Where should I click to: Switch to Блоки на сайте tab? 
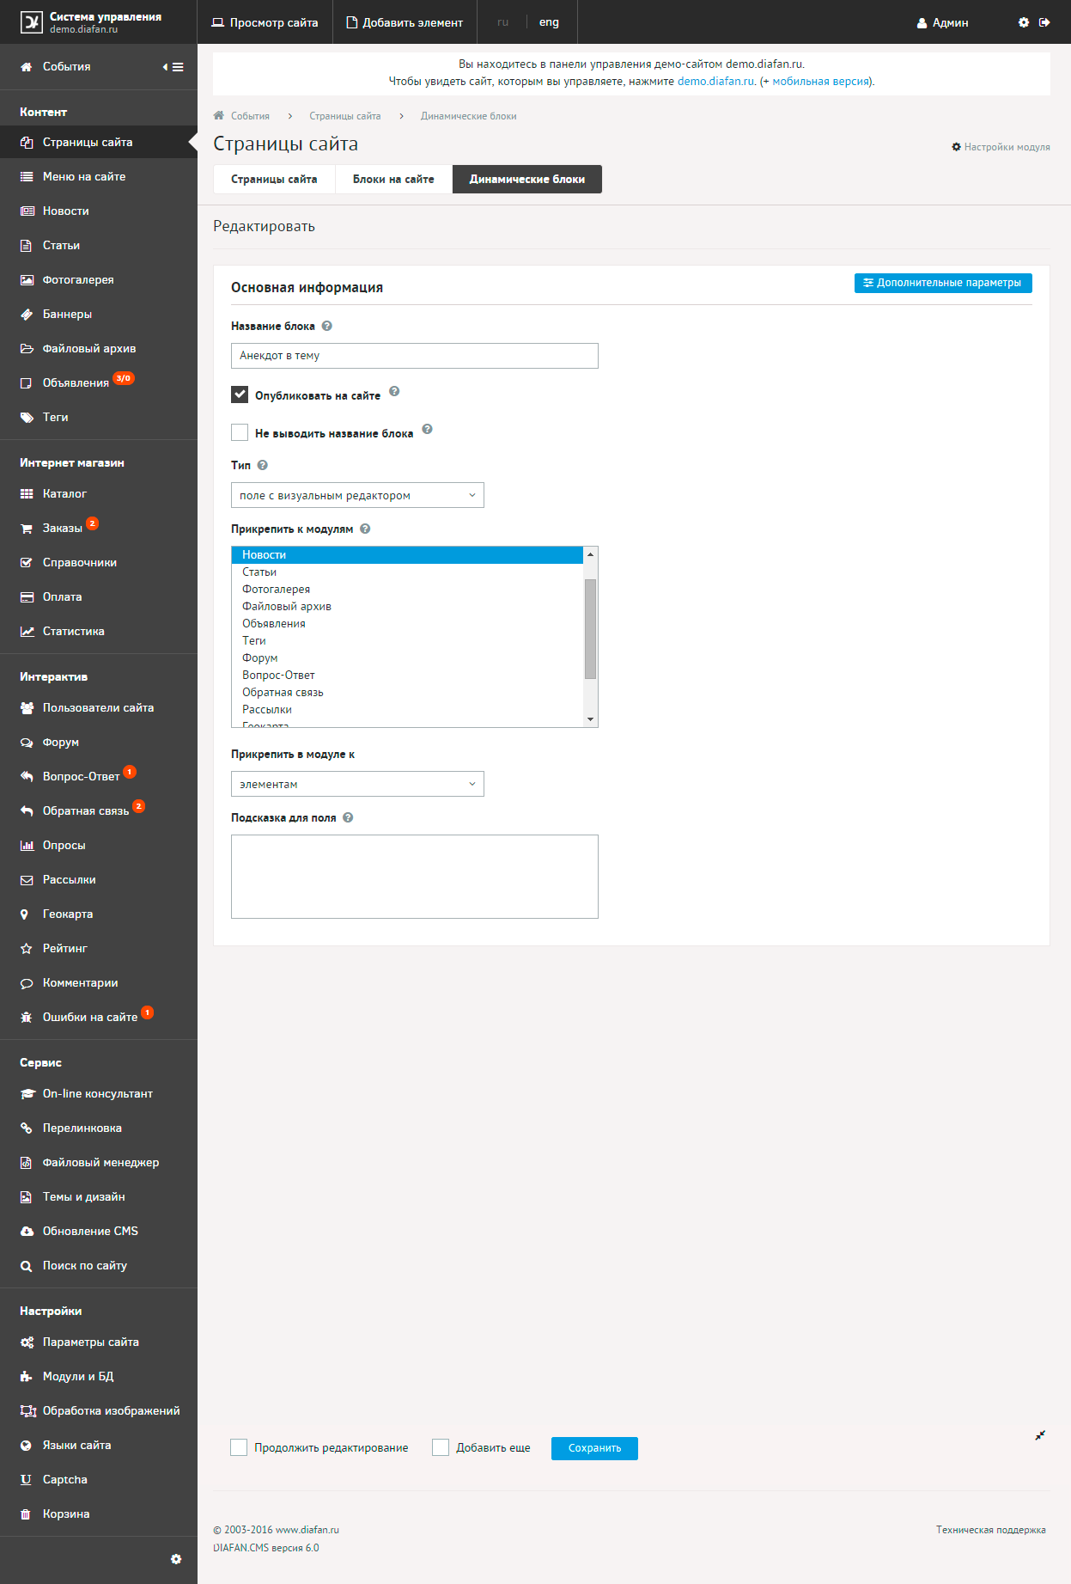pos(393,179)
